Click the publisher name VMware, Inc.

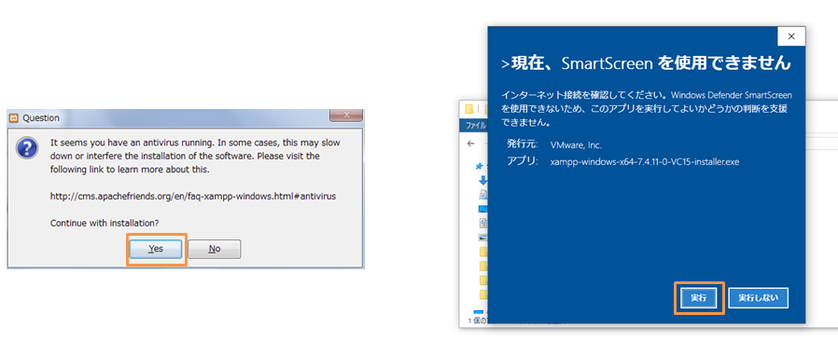(576, 144)
